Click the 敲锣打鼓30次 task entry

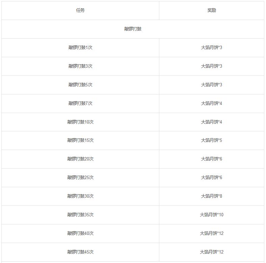pos(80,196)
